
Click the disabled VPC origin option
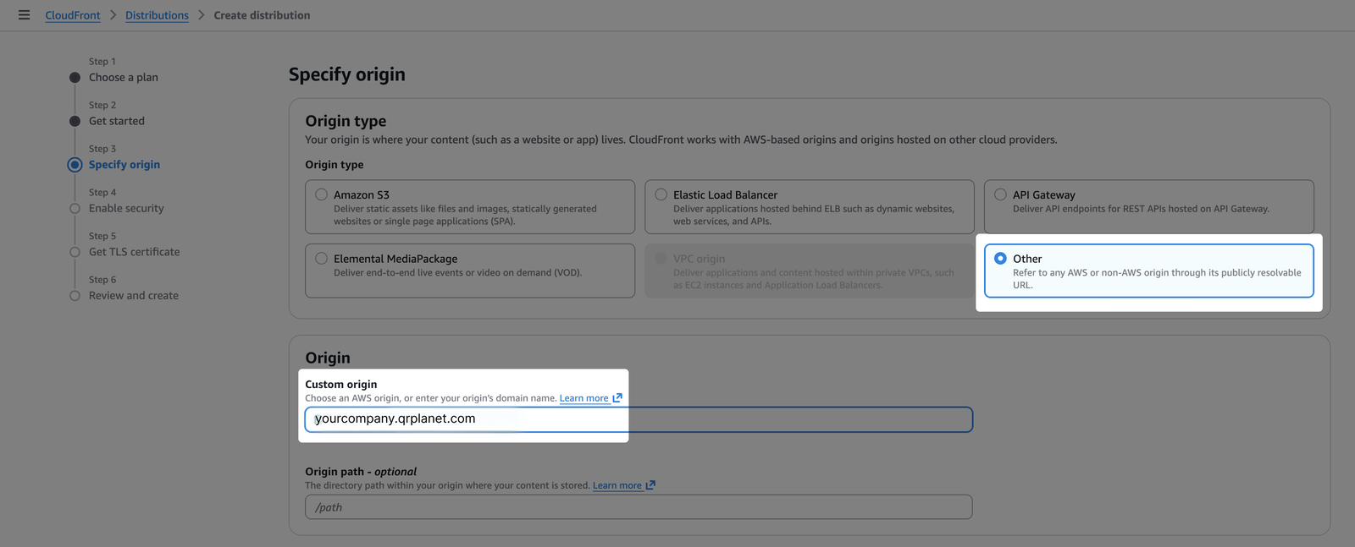810,271
